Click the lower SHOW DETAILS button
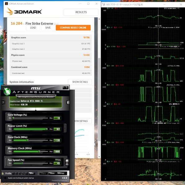 pyautogui.click(x=83, y=121)
